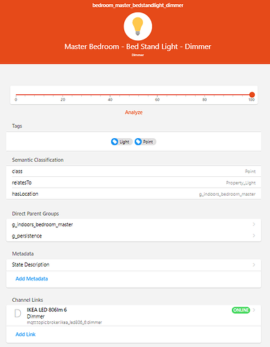This screenshot has height=347, width=270.
Task: Click the tag icon beside Point
Action: (138, 142)
